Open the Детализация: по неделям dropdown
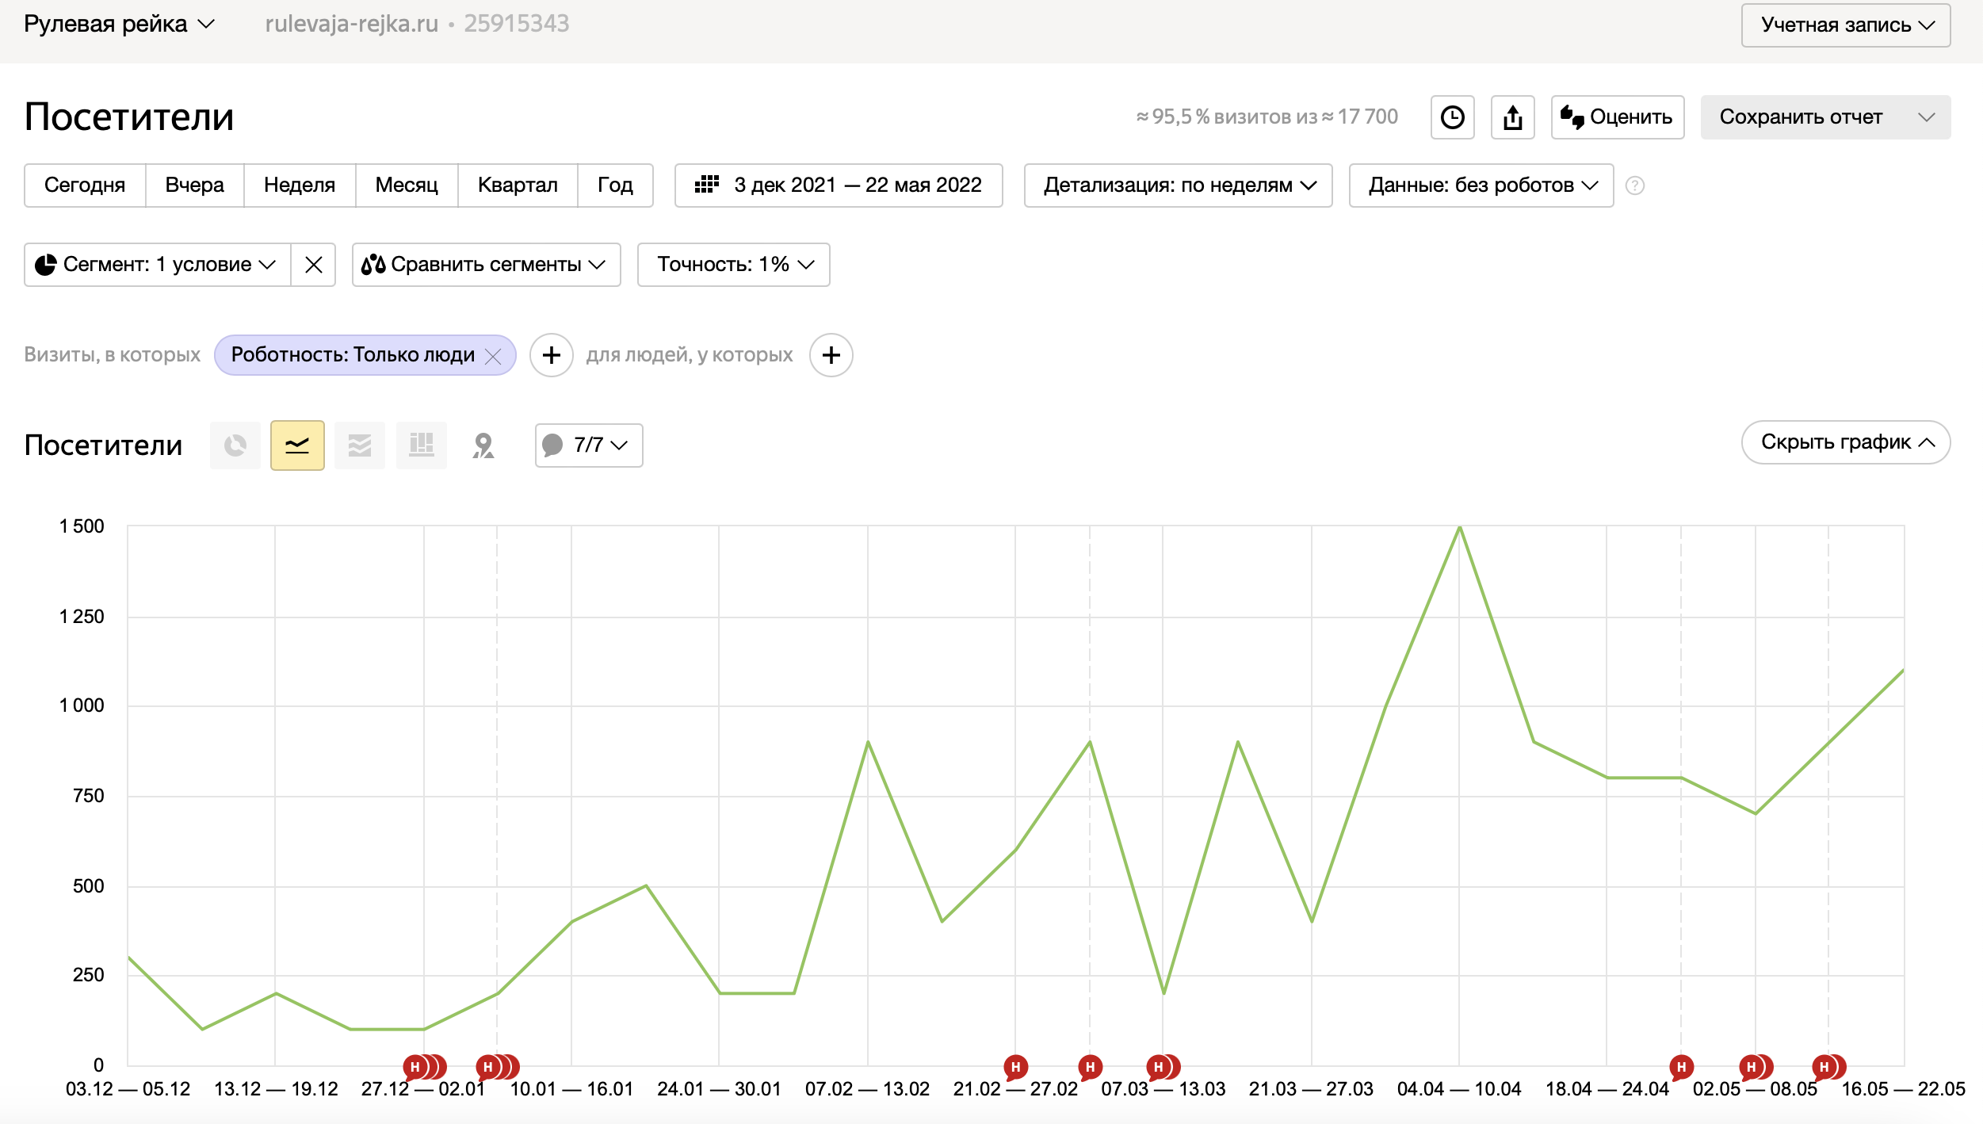The width and height of the screenshot is (1983, 1124). (1178, 185)
